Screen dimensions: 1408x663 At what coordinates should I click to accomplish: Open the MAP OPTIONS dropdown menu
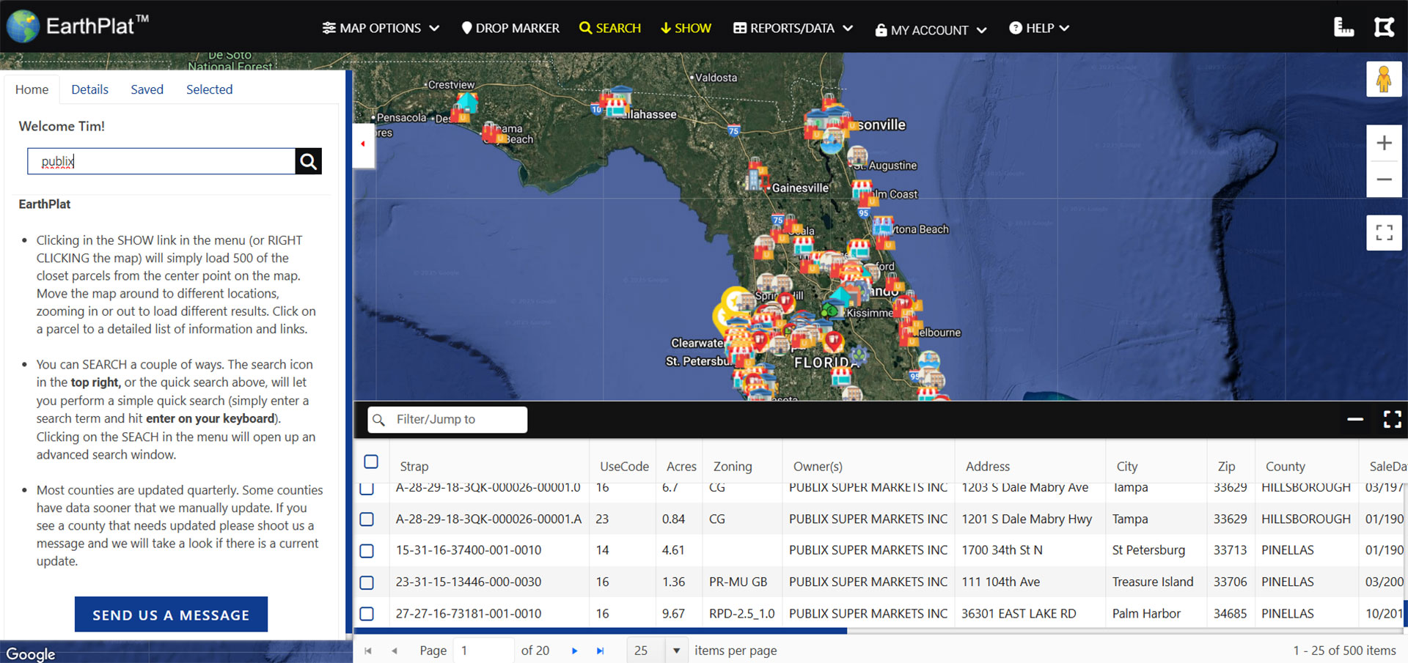(x=381, y=28)
